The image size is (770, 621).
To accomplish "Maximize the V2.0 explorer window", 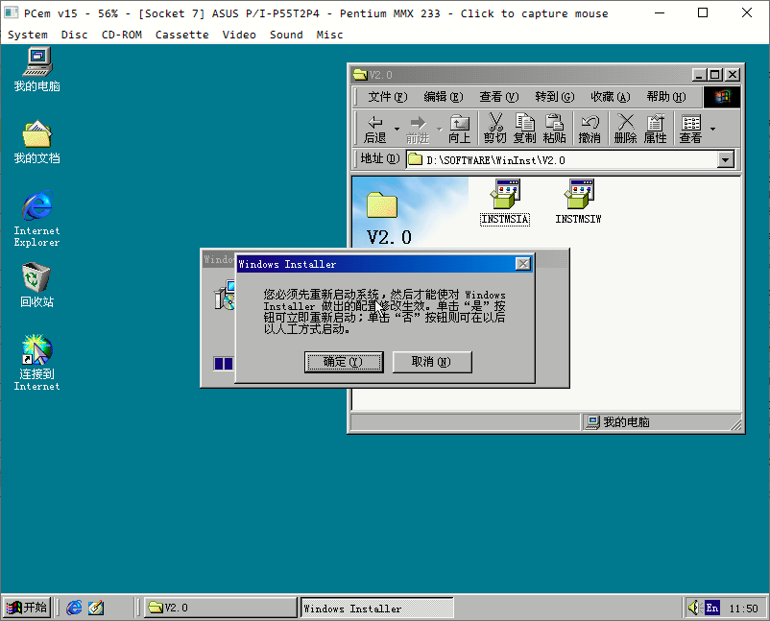I will click(x=715, y=75).
